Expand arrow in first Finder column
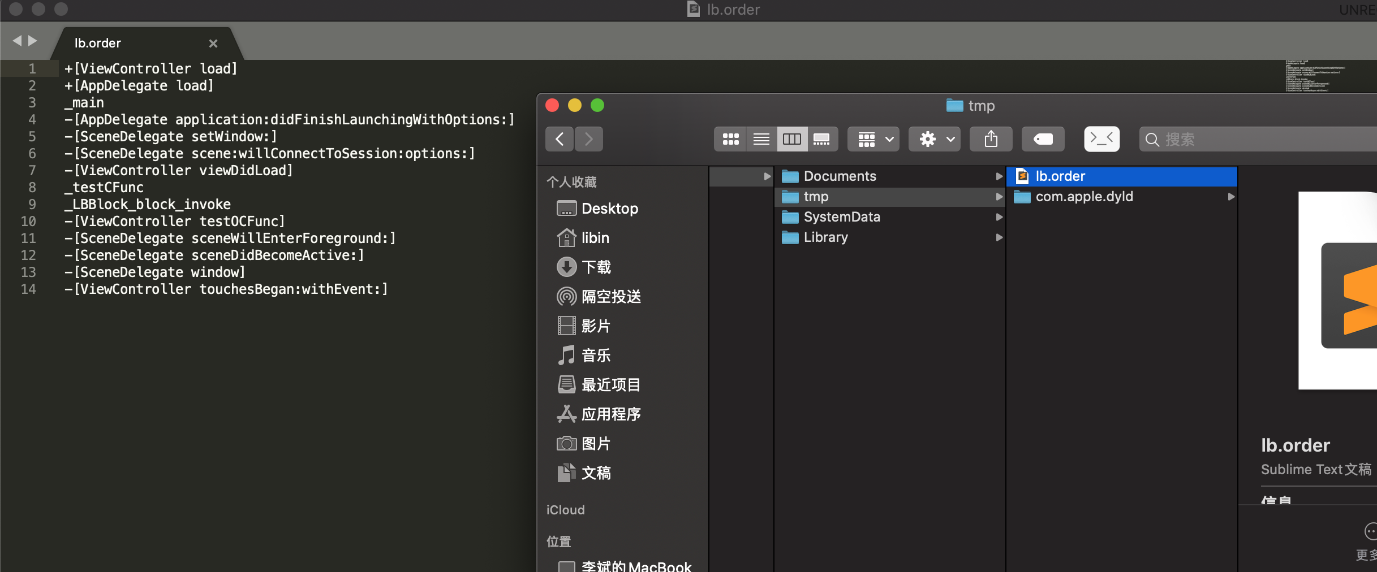 (767, 176)
